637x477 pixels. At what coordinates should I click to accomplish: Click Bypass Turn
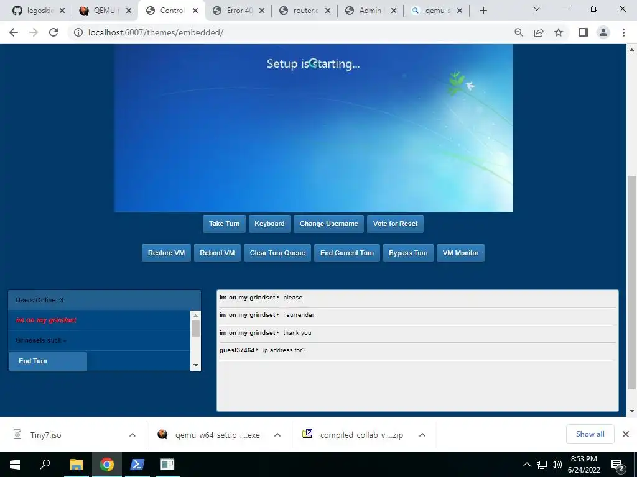pos(408,253)
